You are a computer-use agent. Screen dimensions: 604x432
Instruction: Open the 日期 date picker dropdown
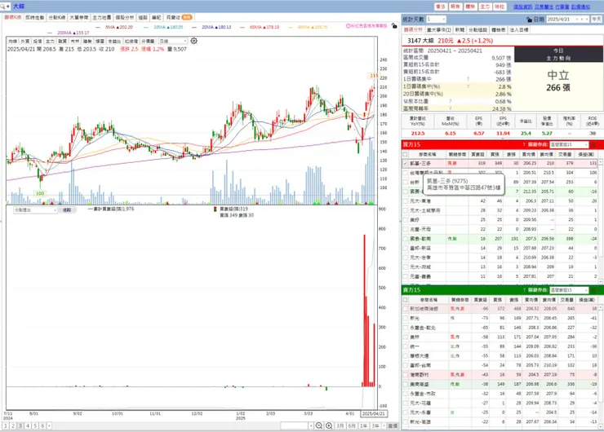coord(568,20)
